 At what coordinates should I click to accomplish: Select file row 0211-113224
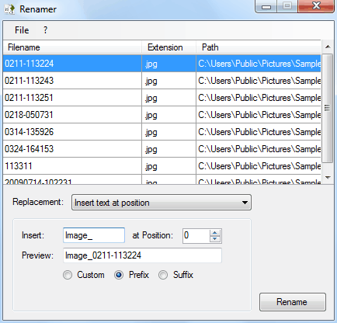[x=162, y=64]
